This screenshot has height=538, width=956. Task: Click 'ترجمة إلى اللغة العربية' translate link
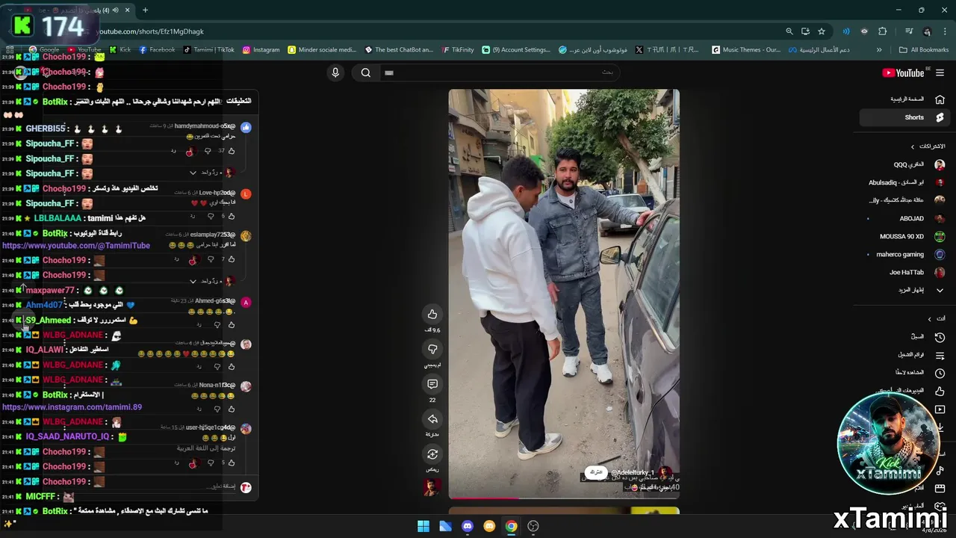point(206,448)
